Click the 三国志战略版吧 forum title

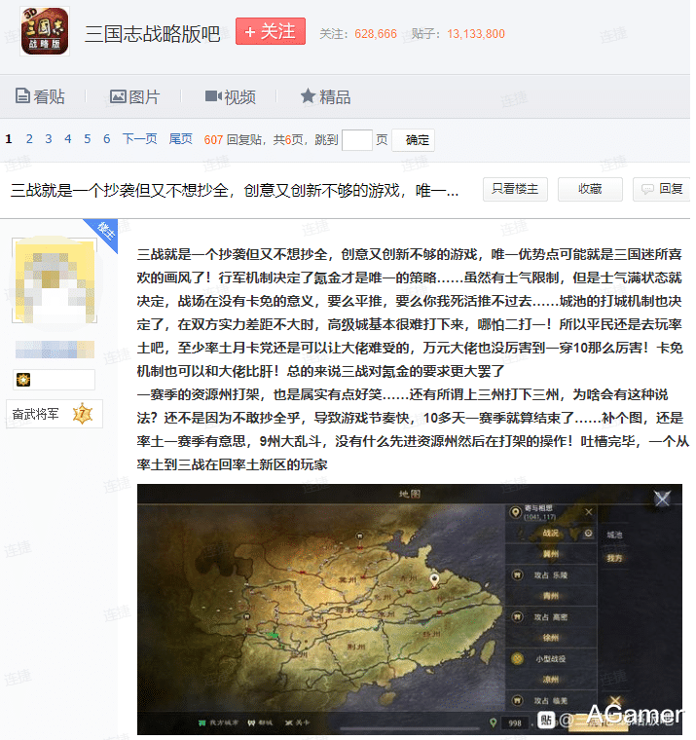(x=153, y=33)
